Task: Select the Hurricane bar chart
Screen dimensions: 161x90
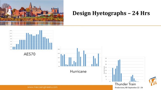Action: click(x=79, y=57)
